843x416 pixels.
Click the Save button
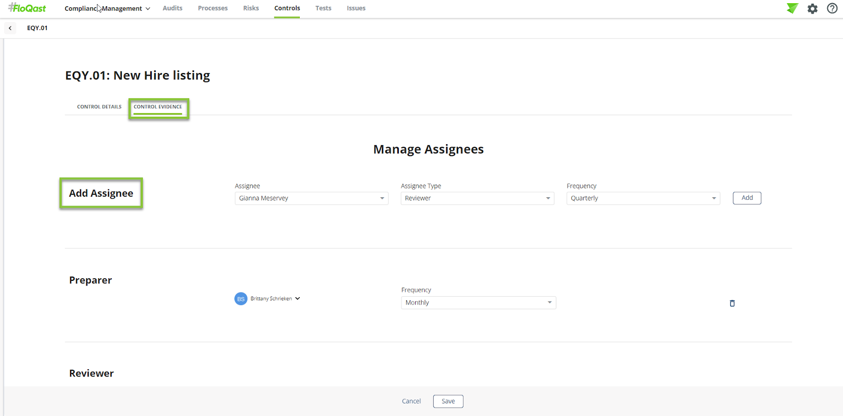(x=448, y=401)
